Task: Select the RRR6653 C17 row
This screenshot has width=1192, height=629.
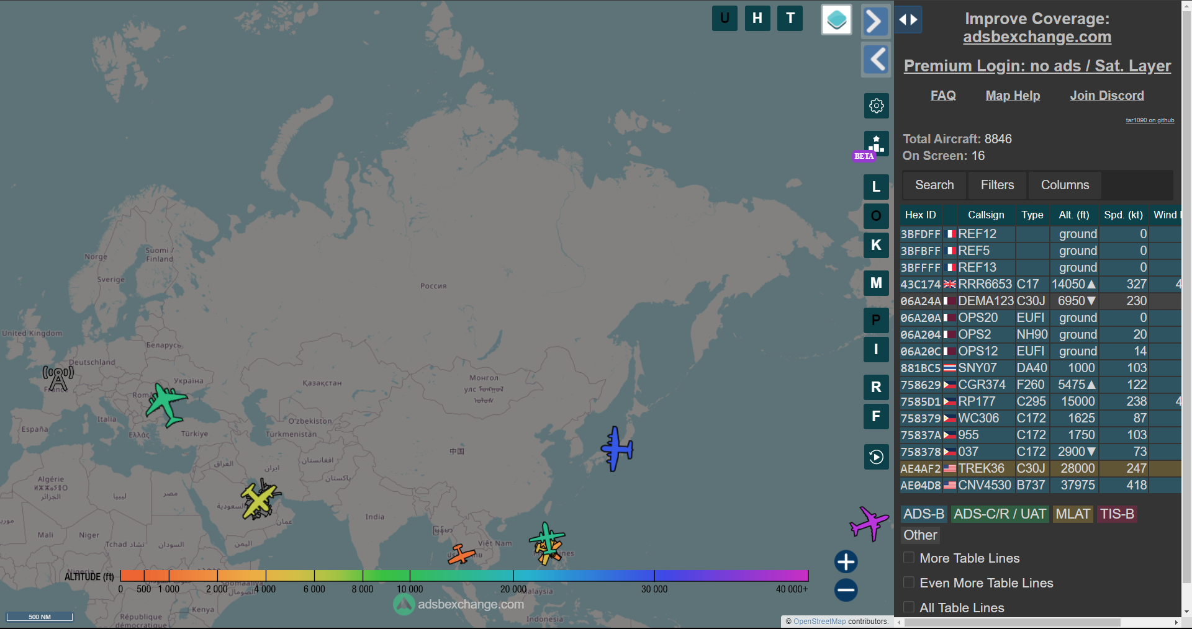Action: (1041, 284)
